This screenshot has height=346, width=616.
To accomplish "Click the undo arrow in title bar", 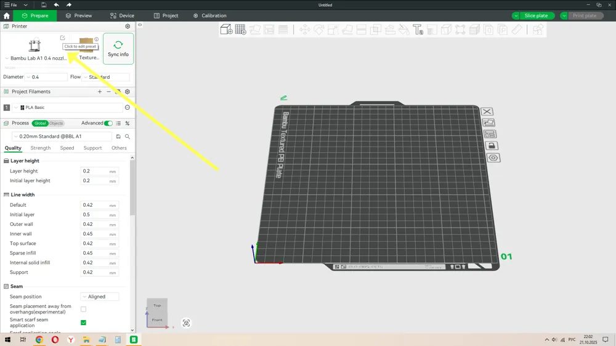I will [x=56, y=5].
